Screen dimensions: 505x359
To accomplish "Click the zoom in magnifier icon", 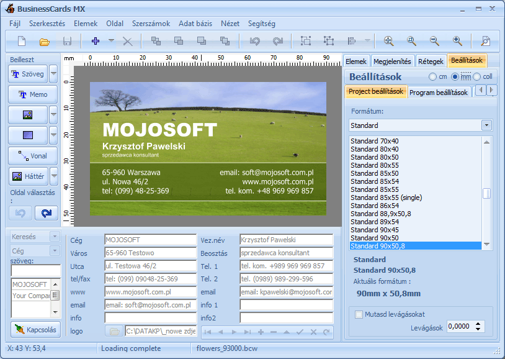I will [x=457, y=41].
